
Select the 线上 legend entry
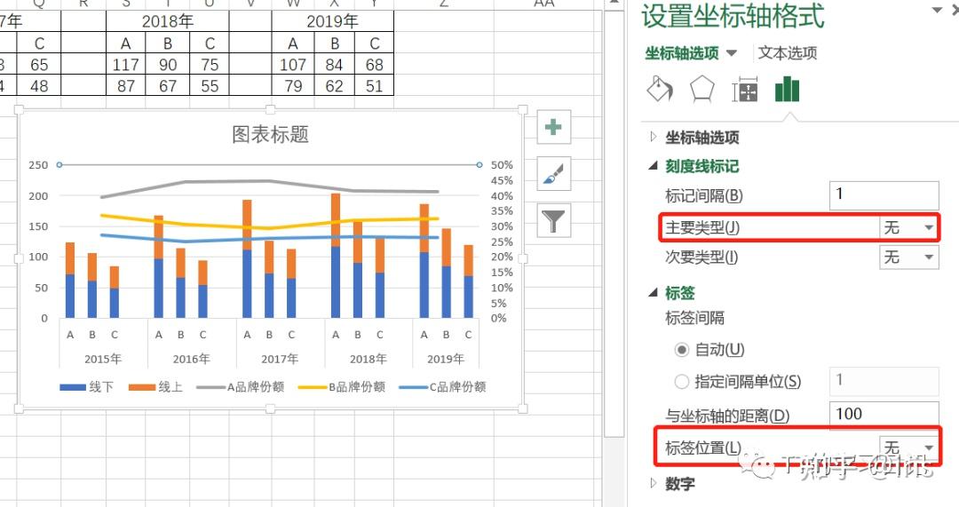coord(156,386)
